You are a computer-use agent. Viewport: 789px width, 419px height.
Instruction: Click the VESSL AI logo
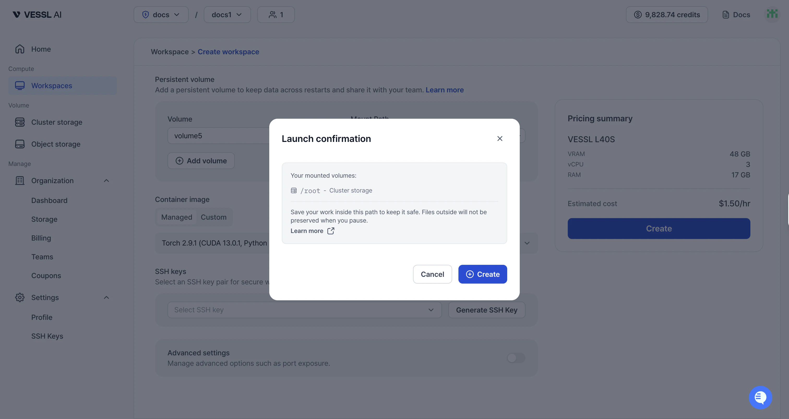36,14
